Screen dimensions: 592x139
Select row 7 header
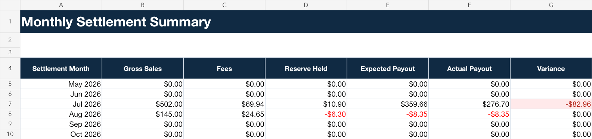pyautogui.click(x=10, y=104)
